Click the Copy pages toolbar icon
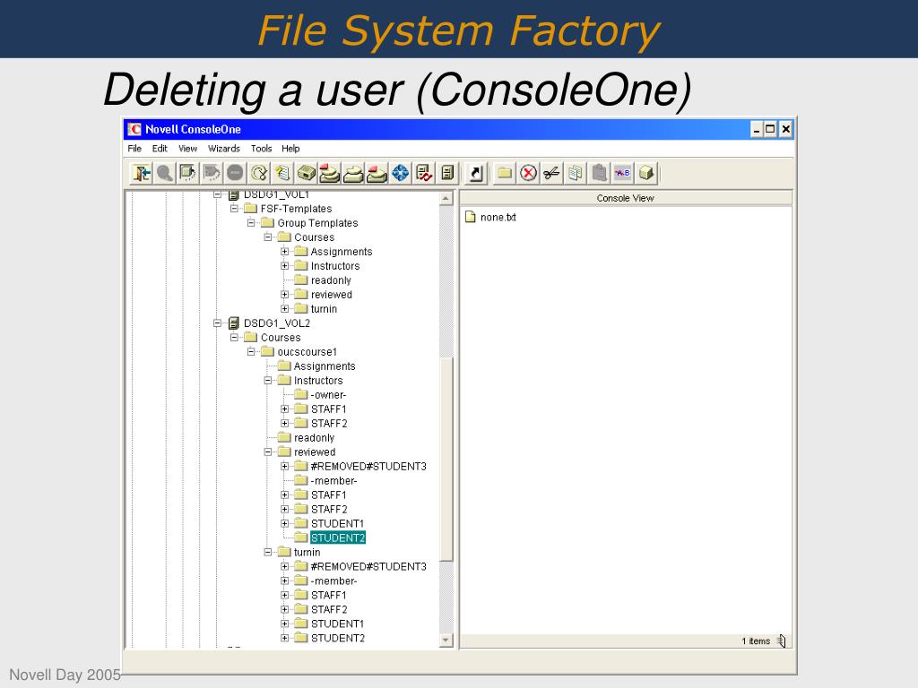This screenshot has height=688, width=918. click(x=575, y=173)
